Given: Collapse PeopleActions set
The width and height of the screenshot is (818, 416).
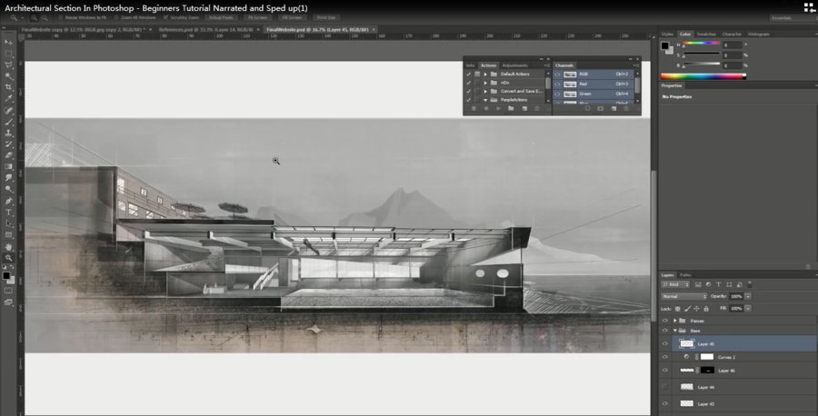Looking at the screenshot, I should (485, 100).
